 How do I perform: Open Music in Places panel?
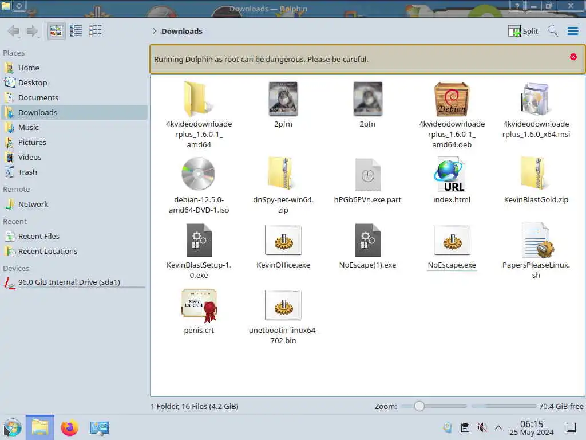(74, 128)
